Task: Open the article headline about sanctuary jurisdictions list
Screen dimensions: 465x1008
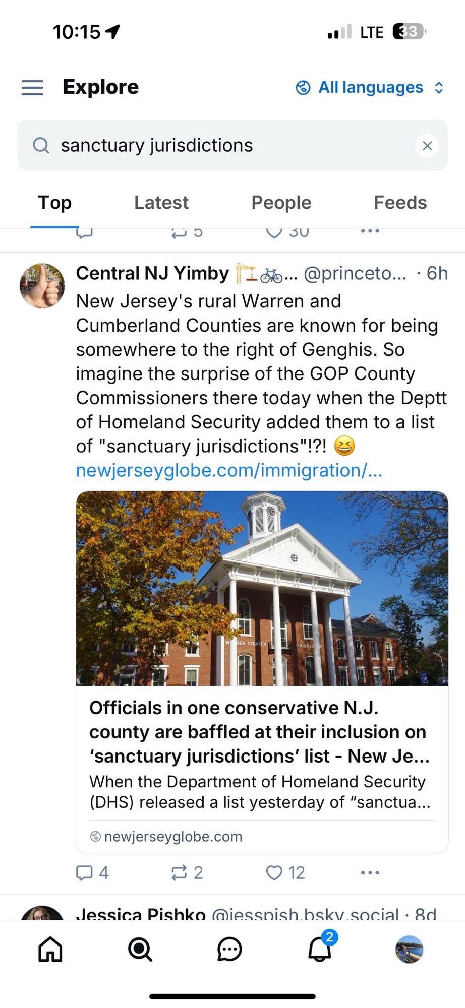Action: coord(259,732)
